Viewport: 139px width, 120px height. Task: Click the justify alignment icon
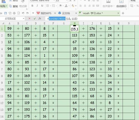tap(93, 6)
